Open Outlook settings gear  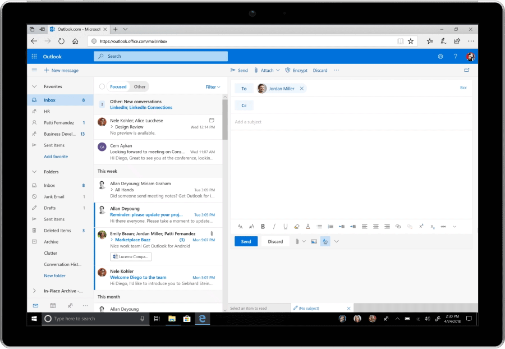[440, 56]
